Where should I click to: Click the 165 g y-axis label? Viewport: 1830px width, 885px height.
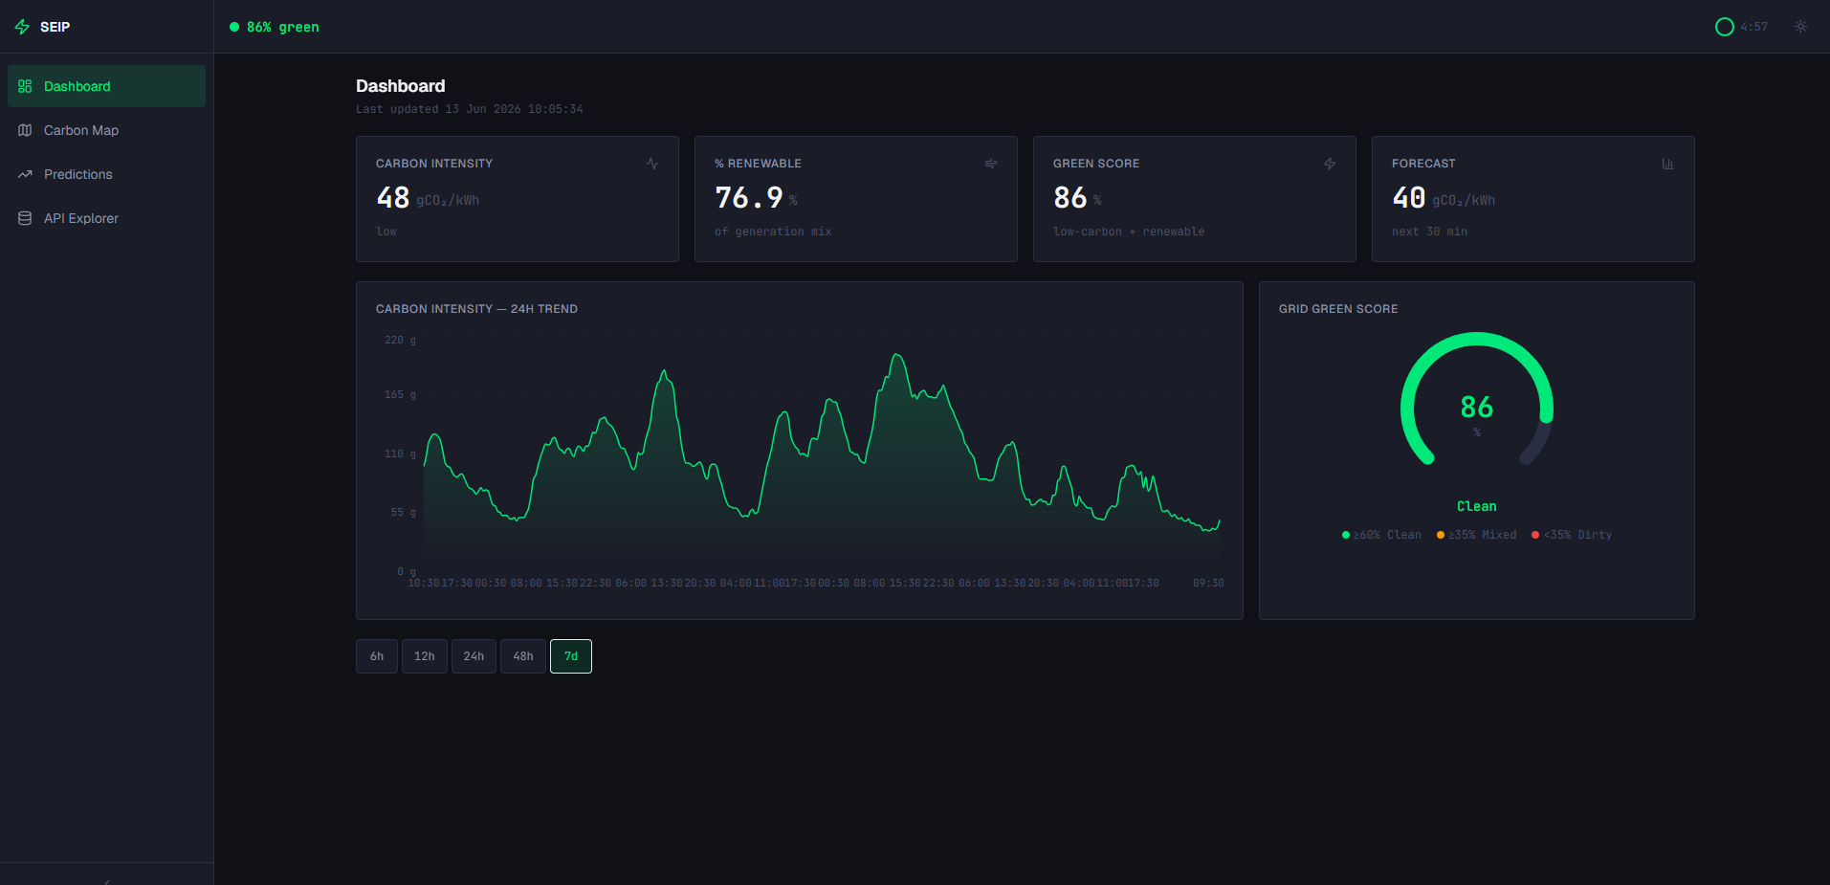click(400, 394)
